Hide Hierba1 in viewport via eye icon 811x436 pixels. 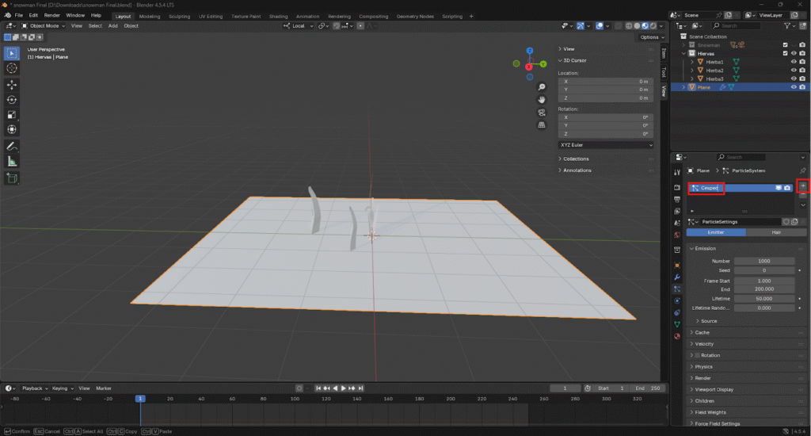coord(794,62)
